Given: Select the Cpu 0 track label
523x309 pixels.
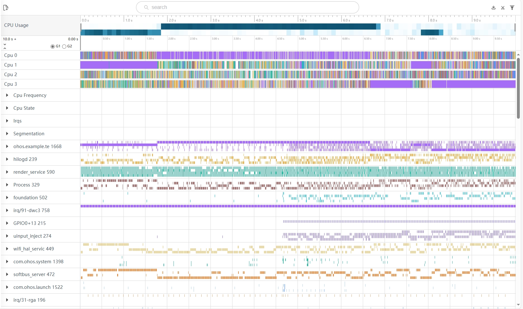Looking at the screenshot, I should click(x=11, y=55).
